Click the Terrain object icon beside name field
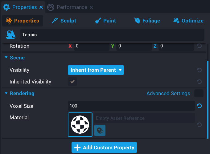Viewport: 210px width, 154px height. pyautogui.click(x=11, y=35)
